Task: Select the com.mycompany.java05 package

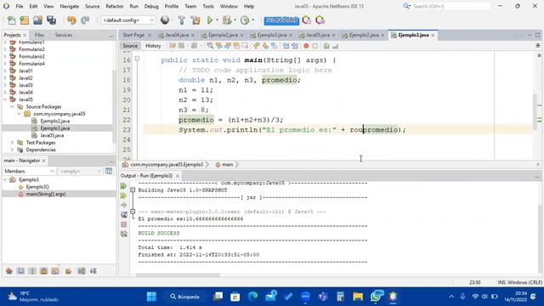Action: point(59,114)
